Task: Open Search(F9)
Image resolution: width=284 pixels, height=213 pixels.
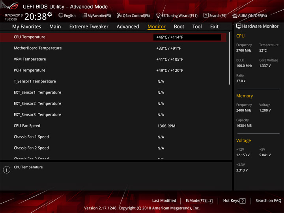Action: coord(215,15)
